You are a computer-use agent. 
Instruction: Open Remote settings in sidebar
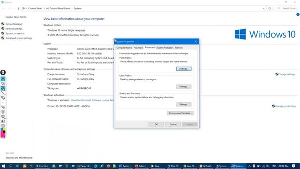click(x=14, y=29)
